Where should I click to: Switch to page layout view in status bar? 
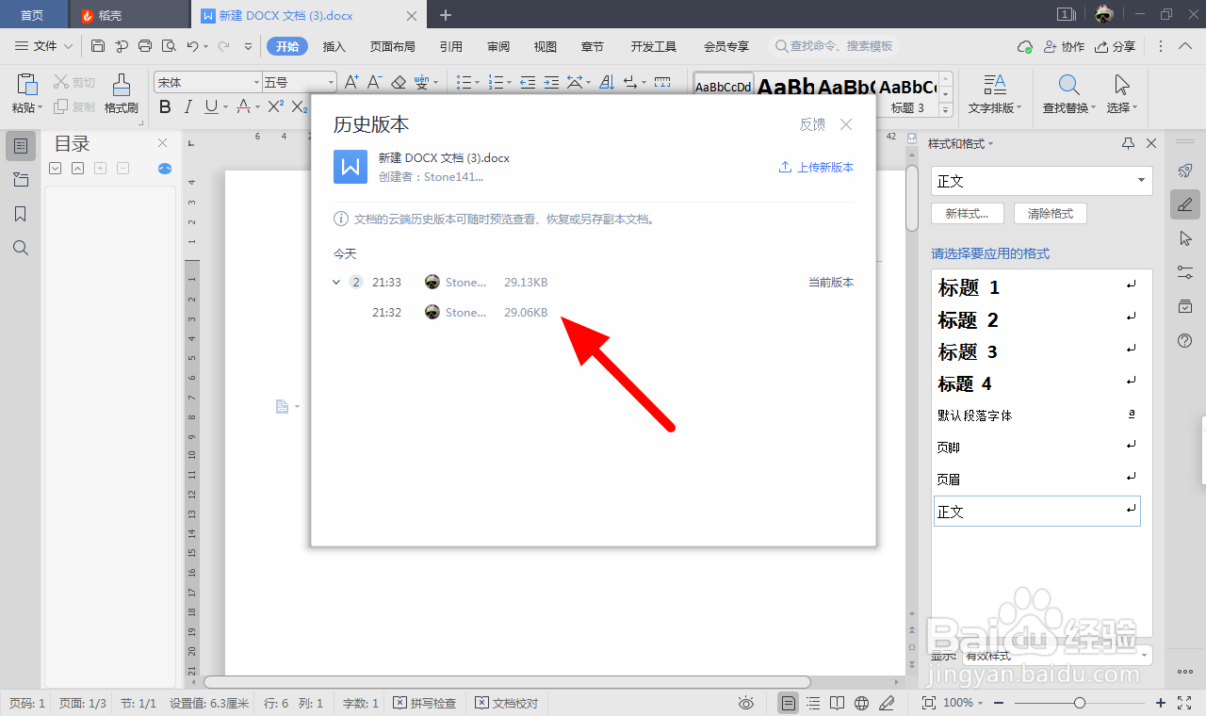click(x=788, y=703)
